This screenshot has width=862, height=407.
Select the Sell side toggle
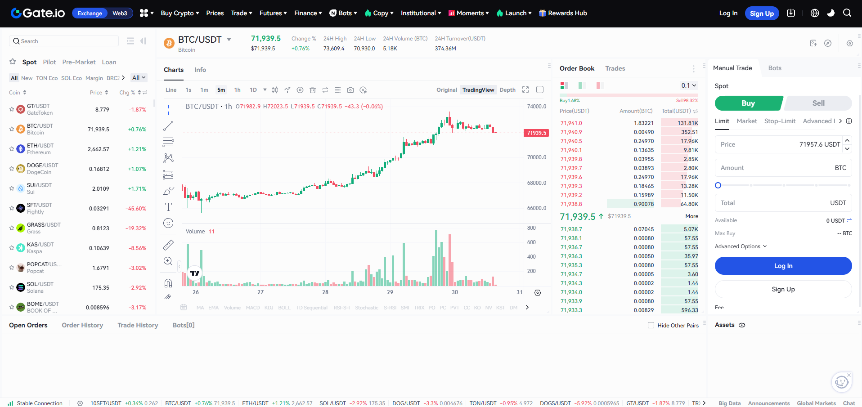[818, 103]
